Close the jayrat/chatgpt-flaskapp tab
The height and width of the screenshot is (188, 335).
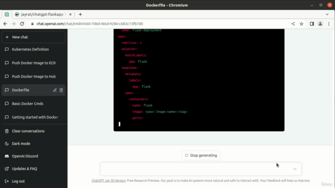click(x=70, y=15)
